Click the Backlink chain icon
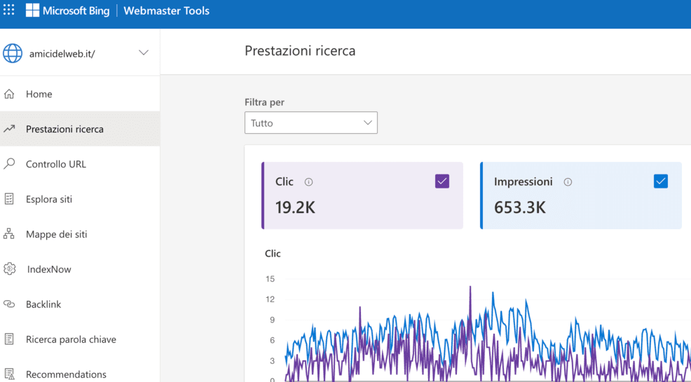 pyautogui.click(x=9, y=304)
